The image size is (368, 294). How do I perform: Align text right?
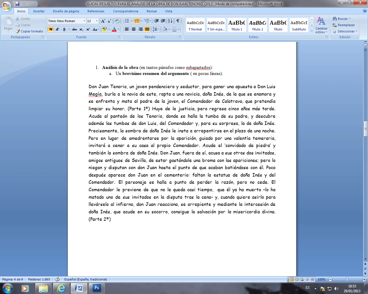coord(141,29)
